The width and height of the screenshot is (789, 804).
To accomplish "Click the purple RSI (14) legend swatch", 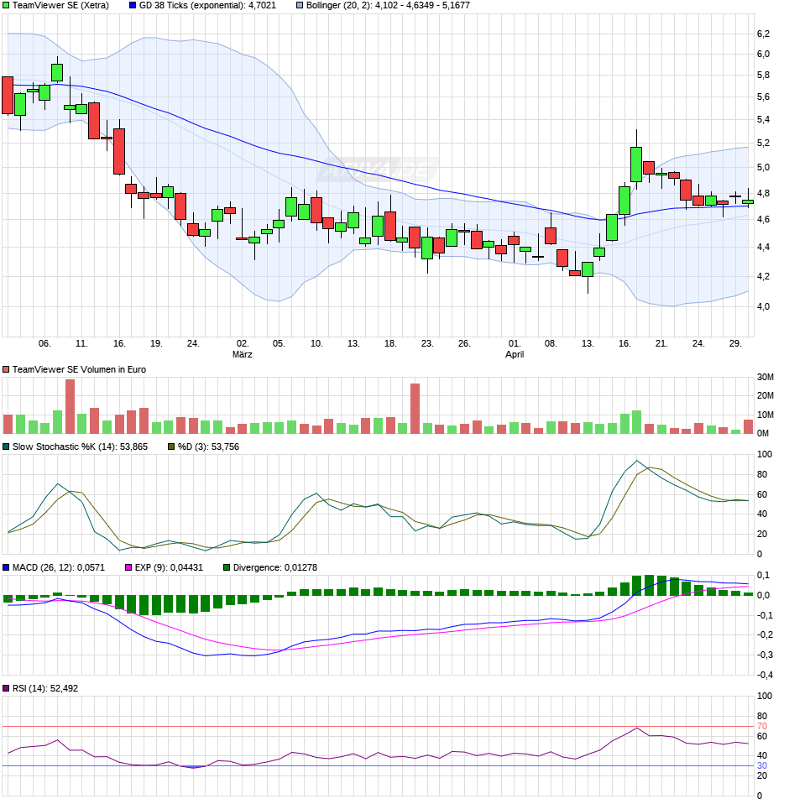I will 6,689.
